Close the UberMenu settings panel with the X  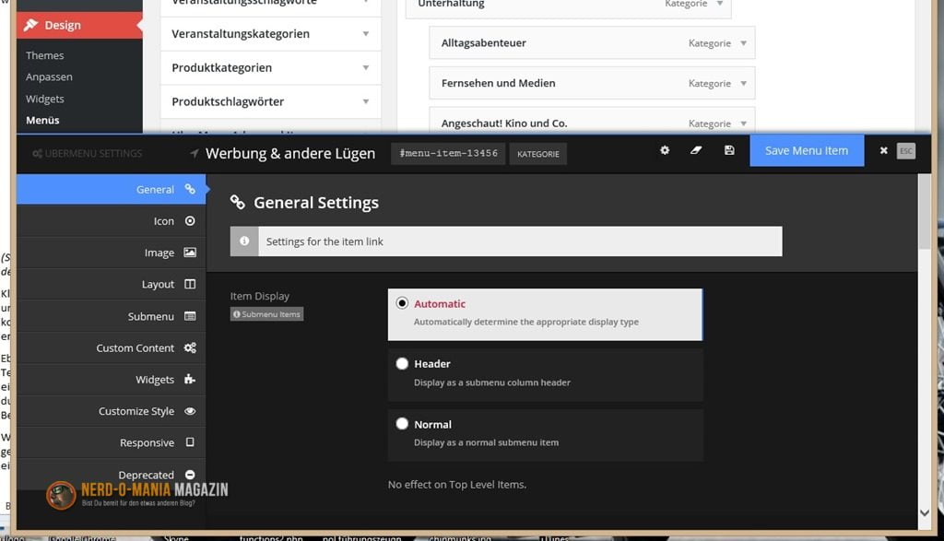point(883,150)
